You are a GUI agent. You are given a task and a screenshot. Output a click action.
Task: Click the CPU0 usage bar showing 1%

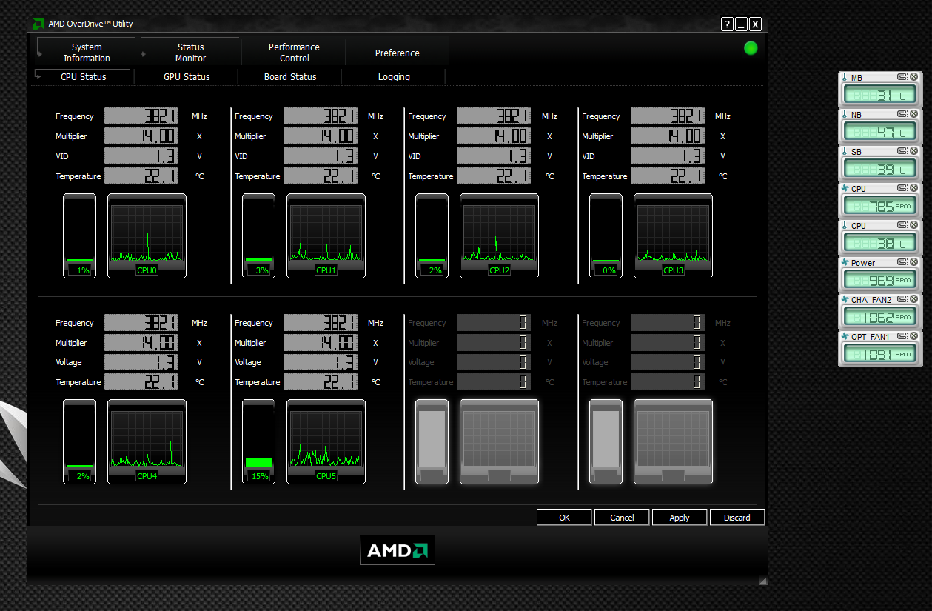tap(79, 236)
